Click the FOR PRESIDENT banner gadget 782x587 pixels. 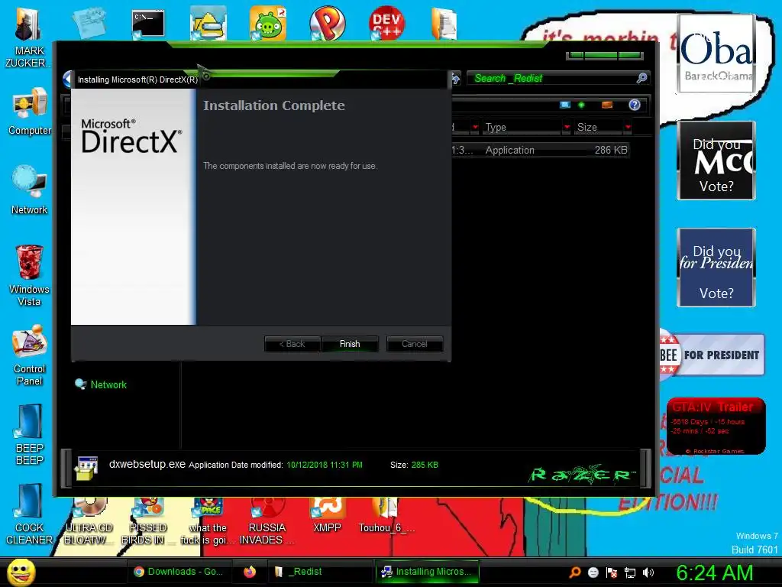pyautogui.click(x=713, y=355)
